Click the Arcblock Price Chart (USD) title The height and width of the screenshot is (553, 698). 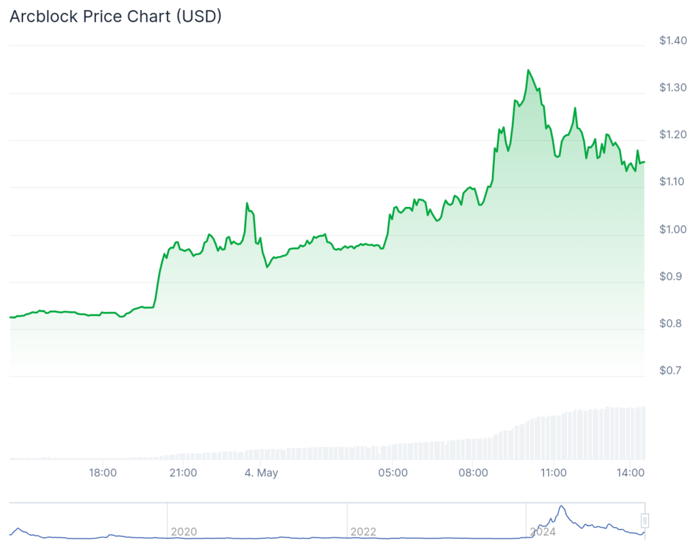click(x=116, y=17)
